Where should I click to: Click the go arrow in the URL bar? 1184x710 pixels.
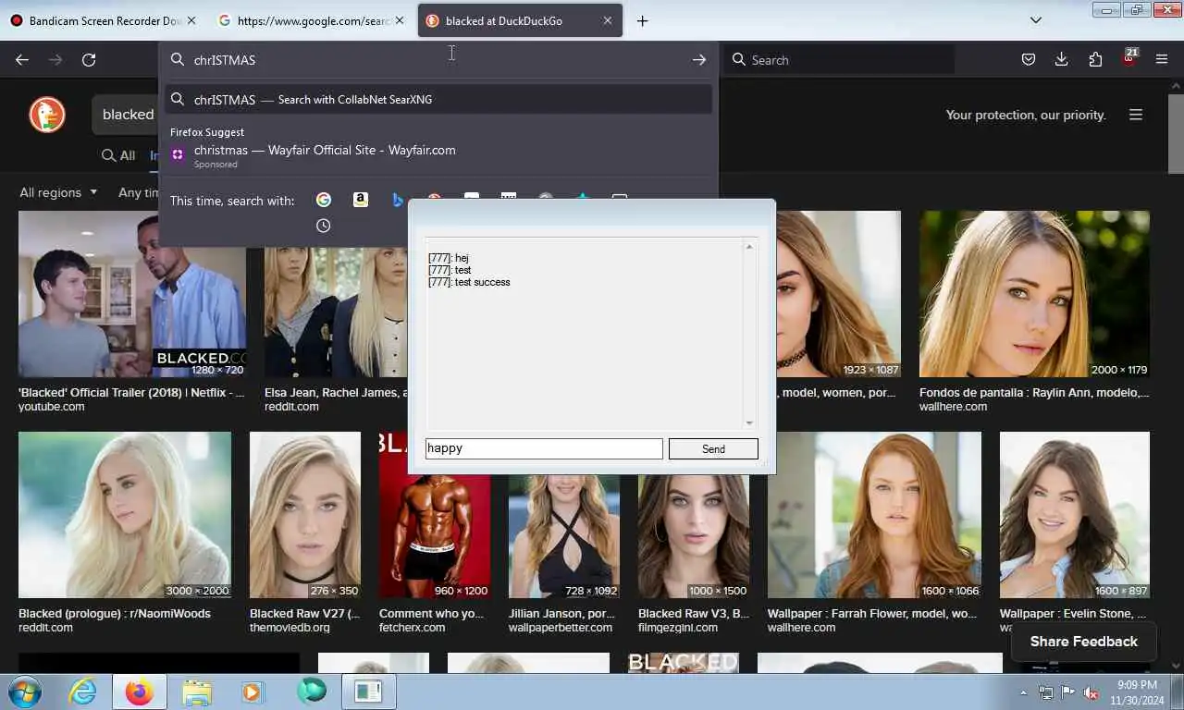coord(698,59)
